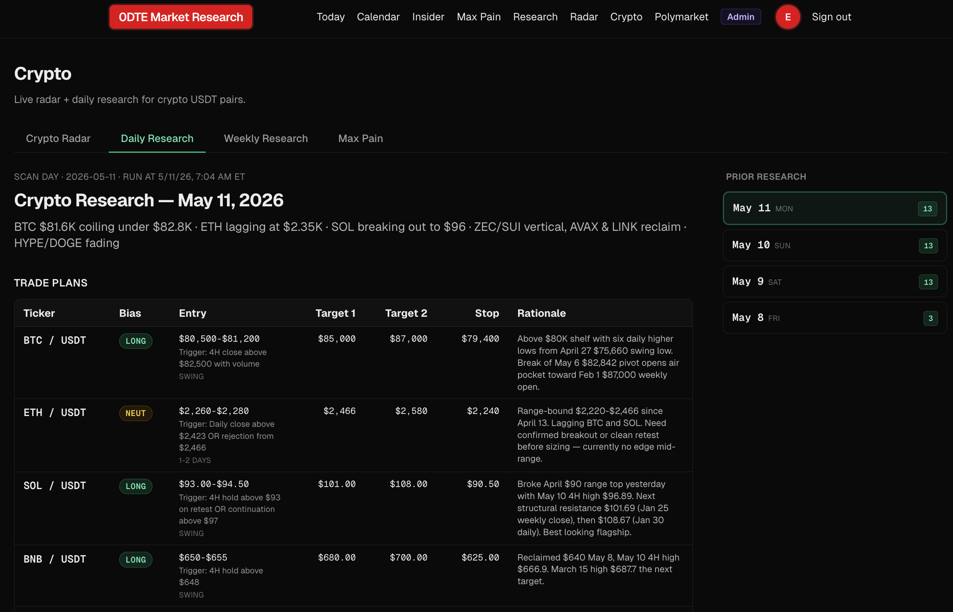Click the Target 1 column header

[335, 313]
